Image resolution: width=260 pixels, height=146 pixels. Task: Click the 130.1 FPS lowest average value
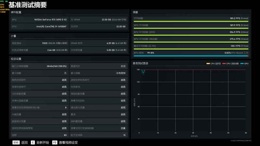[x=235, y=46]
